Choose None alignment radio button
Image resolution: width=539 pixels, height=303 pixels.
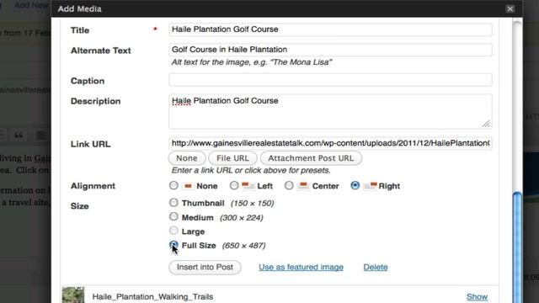click(173, 186)
